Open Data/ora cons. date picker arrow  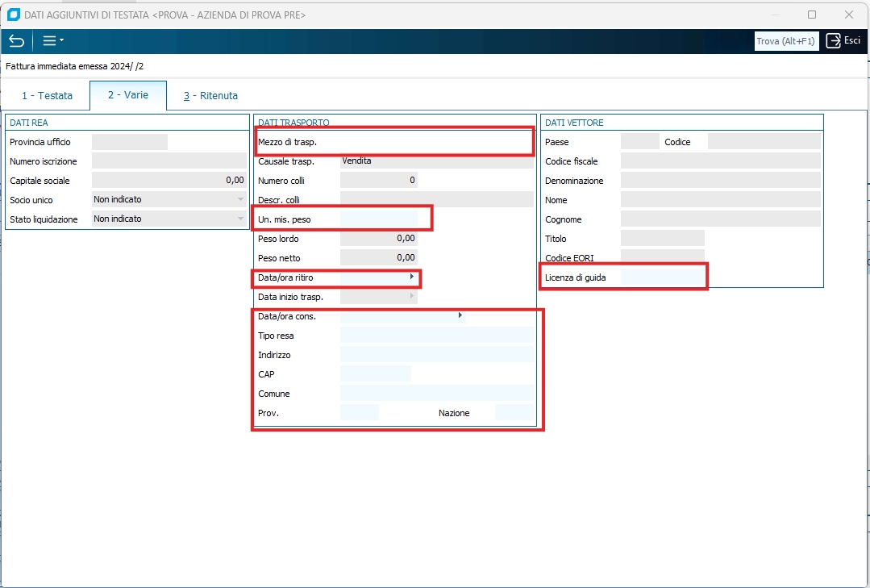pyautogui.click(x=460, y=315)
